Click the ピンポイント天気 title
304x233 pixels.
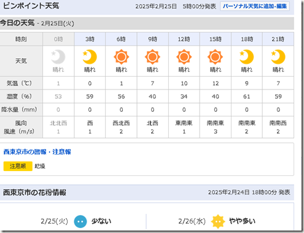pos(31,6)
